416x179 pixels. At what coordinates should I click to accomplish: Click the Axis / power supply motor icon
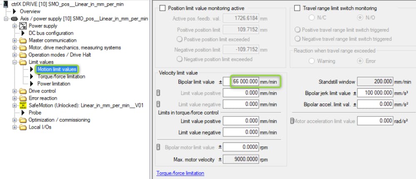14,19
